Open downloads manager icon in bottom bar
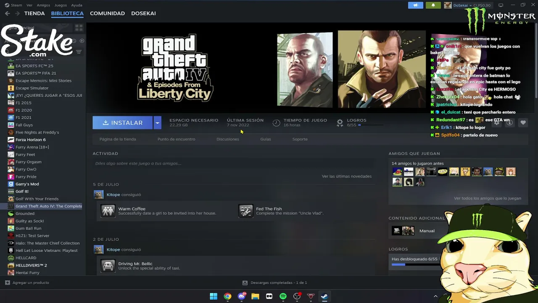The height and width of the screenshot is (303, 538). pos(245,283)
